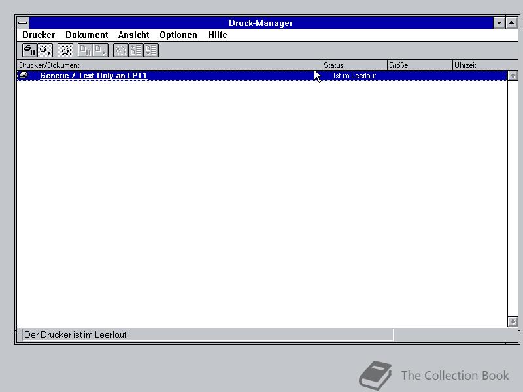The image size is (523, 392).
Task: Open the Hilfe menu
Action: (218, 35)
